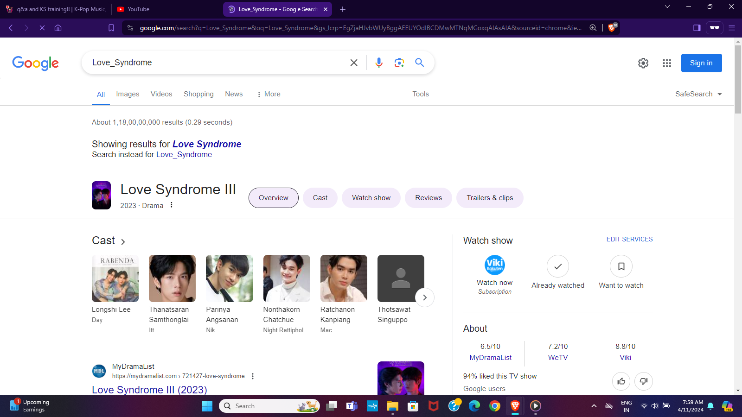This screenshot has height=417, width=742.
Task: Expand More search filters
Action: point(269,94)
